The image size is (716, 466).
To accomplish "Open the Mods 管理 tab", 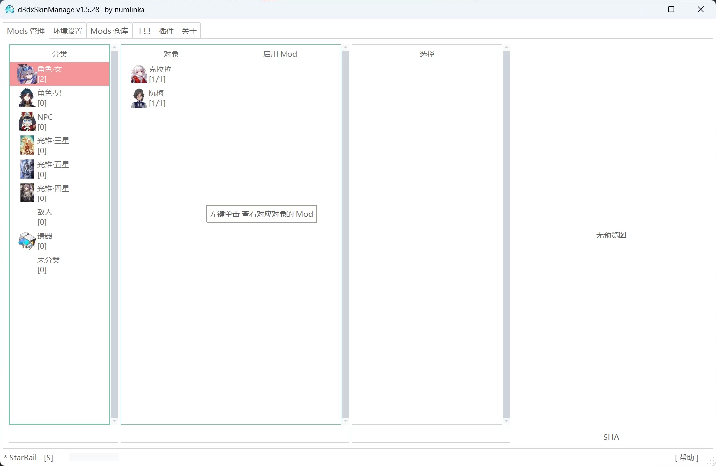I will [x=26, y=31].
